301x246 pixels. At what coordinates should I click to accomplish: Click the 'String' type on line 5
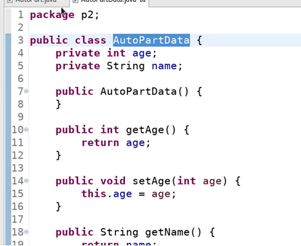click(x=126, y=66)
